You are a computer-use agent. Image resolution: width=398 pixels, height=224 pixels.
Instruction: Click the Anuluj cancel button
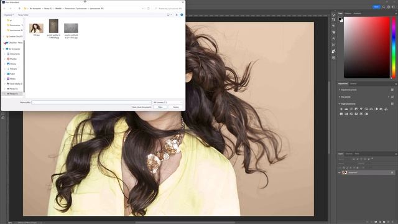(x=176, y=107)
